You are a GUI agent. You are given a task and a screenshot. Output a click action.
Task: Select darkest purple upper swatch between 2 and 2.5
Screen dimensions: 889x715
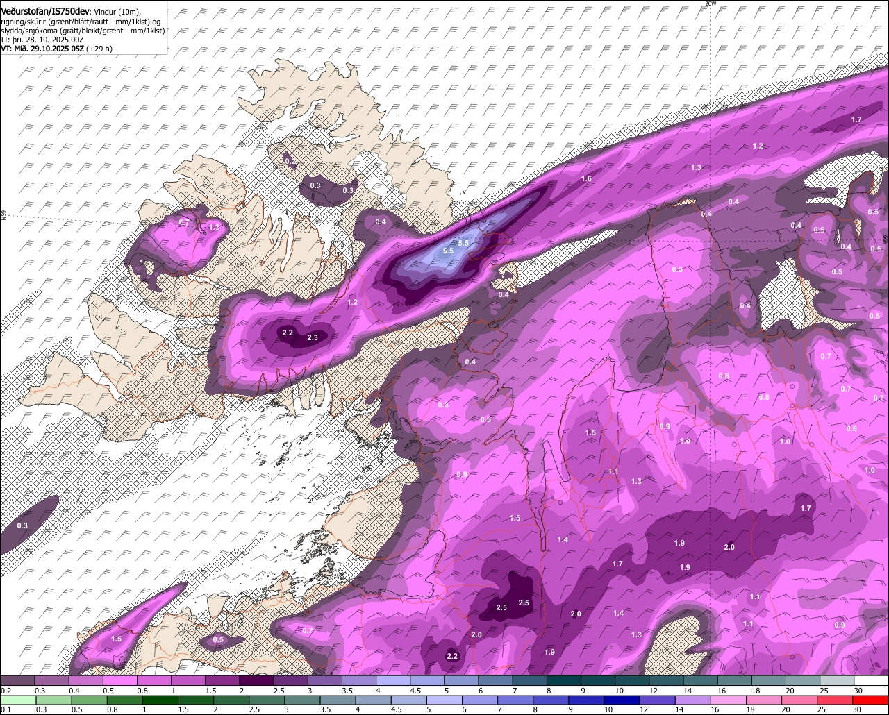point(256,680)
